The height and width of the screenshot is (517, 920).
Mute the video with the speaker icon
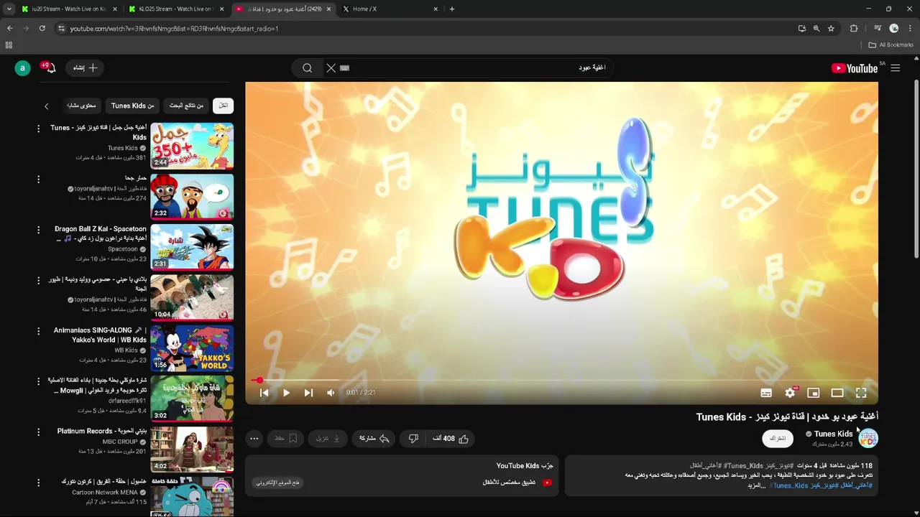tap(331, 393)
